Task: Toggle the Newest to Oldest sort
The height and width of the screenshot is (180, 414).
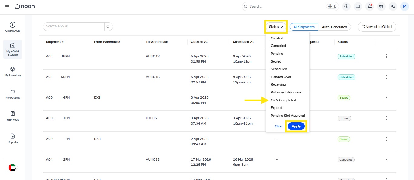Action: [377, 27]
